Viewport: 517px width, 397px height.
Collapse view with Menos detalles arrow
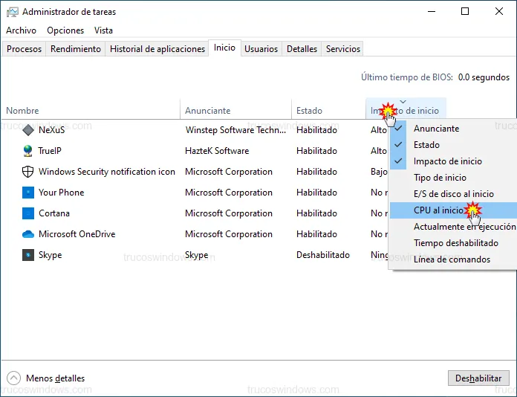[13, 378]
